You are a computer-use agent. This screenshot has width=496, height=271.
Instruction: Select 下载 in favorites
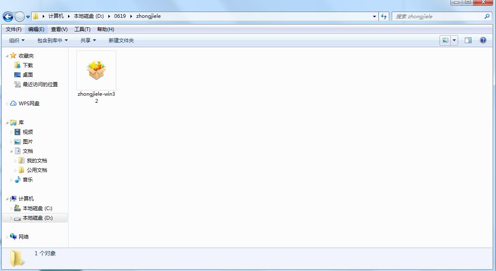pos(28,65)
